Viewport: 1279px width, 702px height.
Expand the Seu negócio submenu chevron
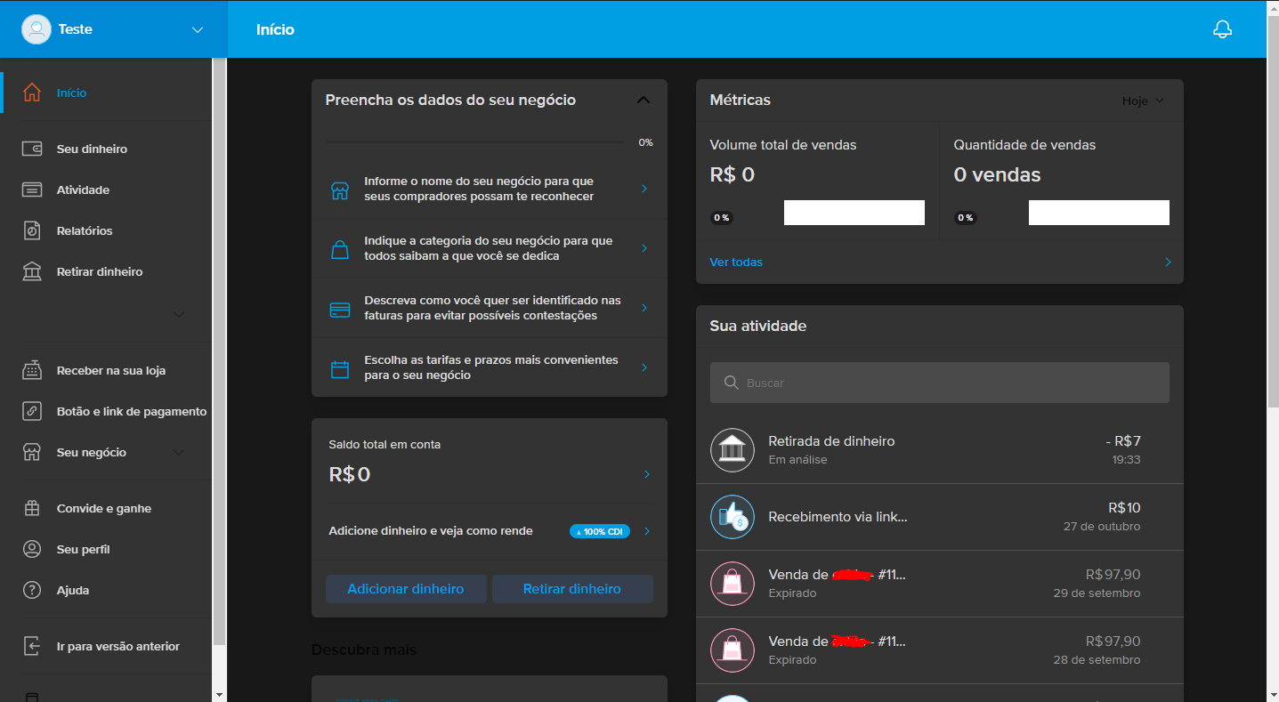click(179, 452)
